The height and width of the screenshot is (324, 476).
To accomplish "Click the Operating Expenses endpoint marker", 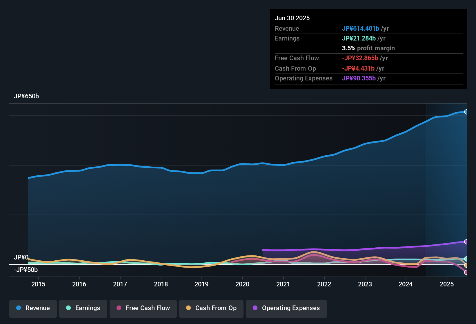I will pyautogui.click(x=466, y=242).
